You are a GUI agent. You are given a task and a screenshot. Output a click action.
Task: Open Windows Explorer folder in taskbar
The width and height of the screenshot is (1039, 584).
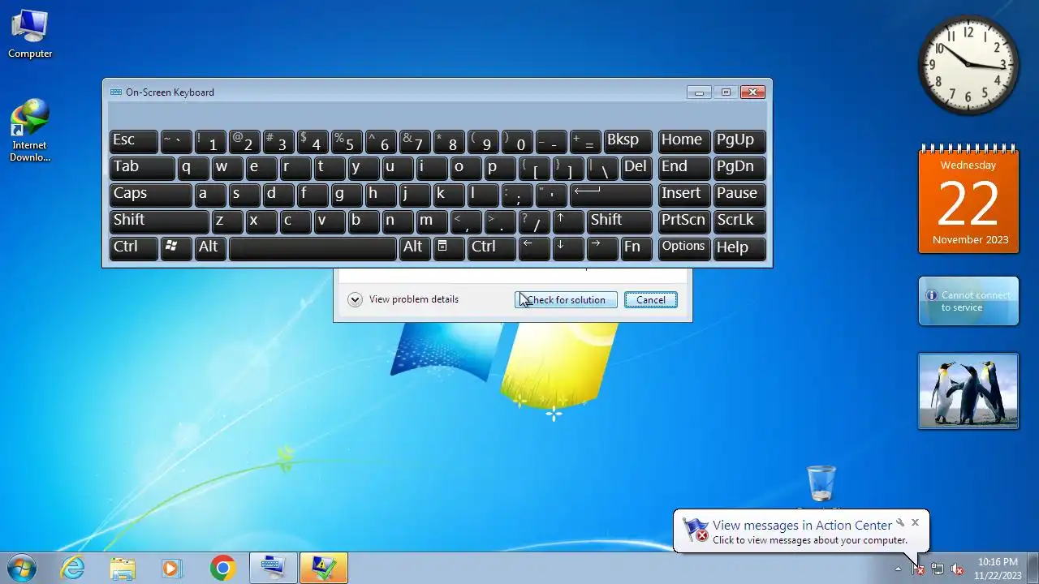point(123,568)
